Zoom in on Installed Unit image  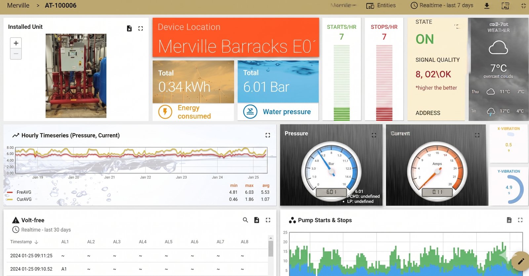tap(16, 43)
